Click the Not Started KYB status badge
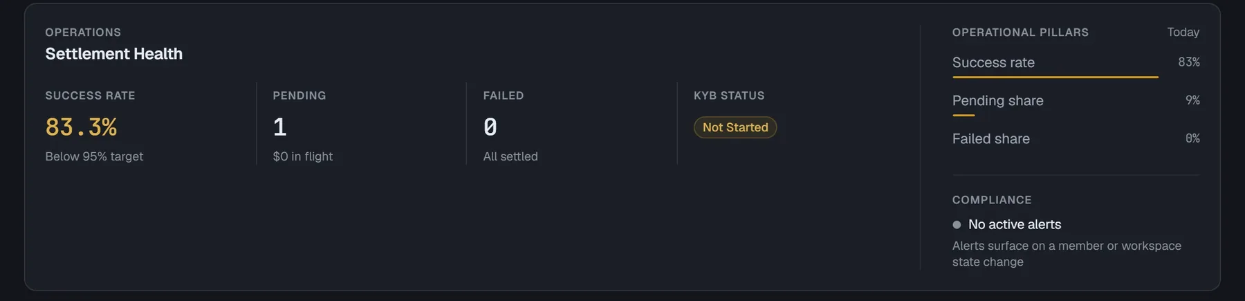1245x301 pixels. coord(735,127)
